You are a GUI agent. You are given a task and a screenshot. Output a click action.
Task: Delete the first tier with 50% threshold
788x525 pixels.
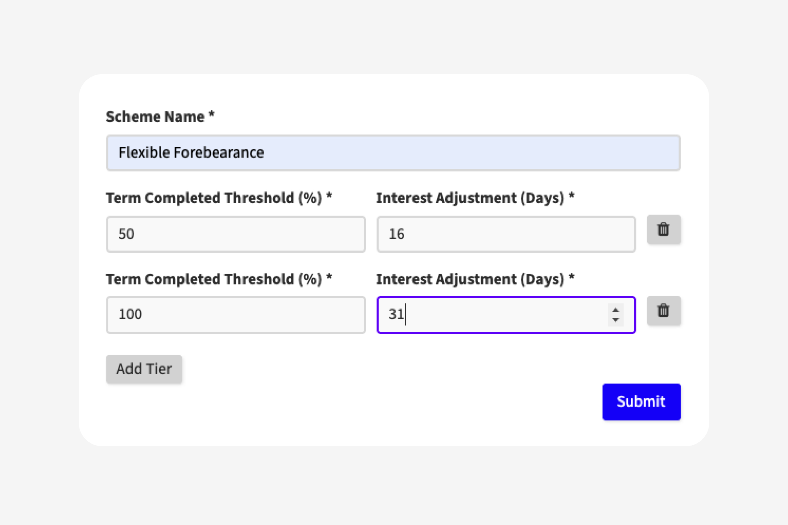coord(663,230)
